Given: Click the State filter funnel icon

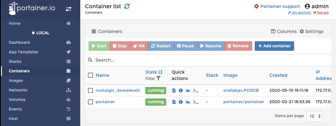Looking at the screenshot, I should click(158, 78).
